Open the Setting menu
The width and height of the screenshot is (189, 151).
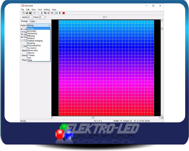click(47, 10)
